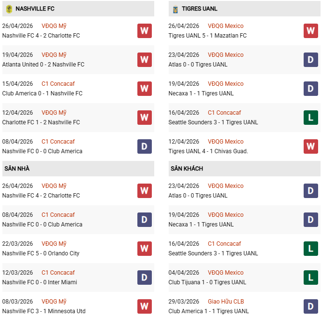The height and width of the screenshot is (318, 321).
Task: Click D badge for Club America 1-1 Tigres
Action: [x=310, y=306]
